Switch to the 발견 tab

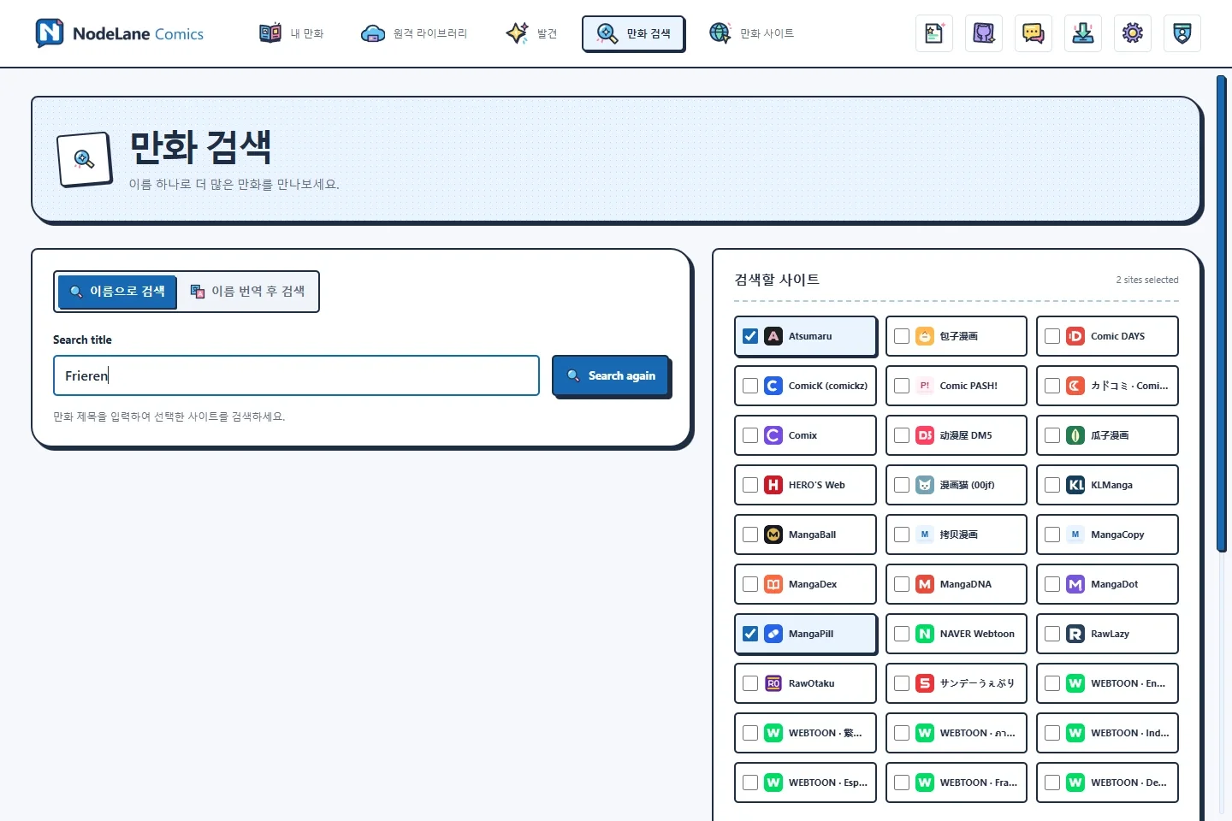(531, 33)
